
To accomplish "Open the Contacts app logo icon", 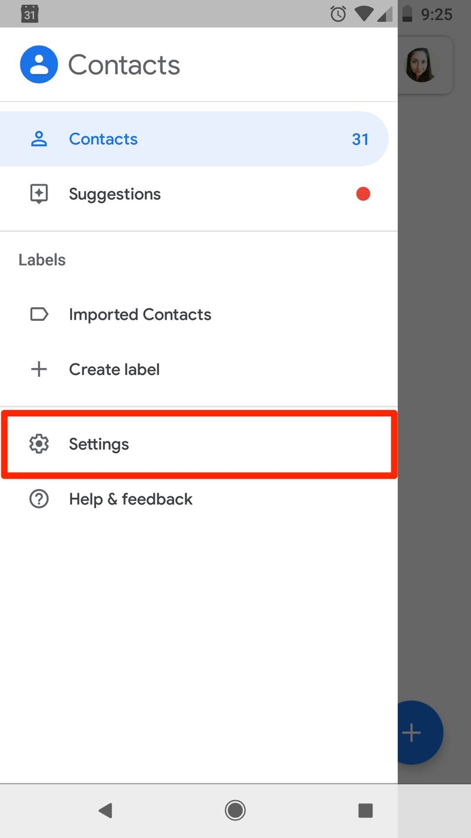I will pyautogui.click(x=39, y=64).
